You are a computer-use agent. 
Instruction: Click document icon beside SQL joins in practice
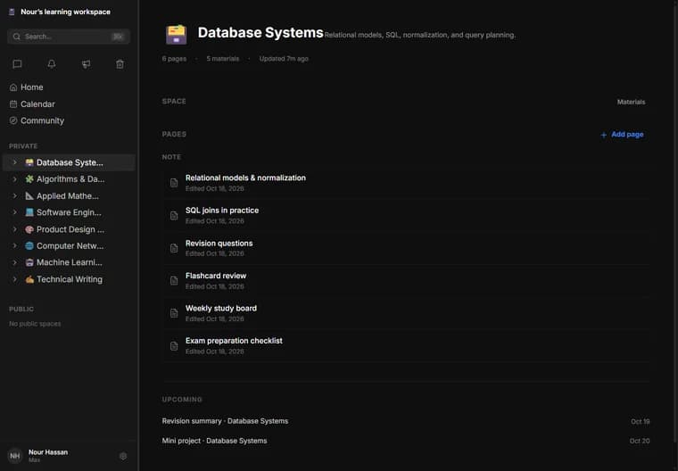(174, 215)
